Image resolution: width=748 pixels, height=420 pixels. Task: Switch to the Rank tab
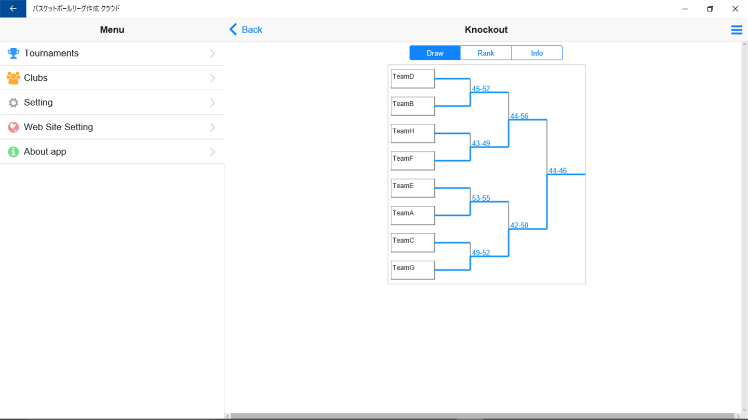(486, 53)
